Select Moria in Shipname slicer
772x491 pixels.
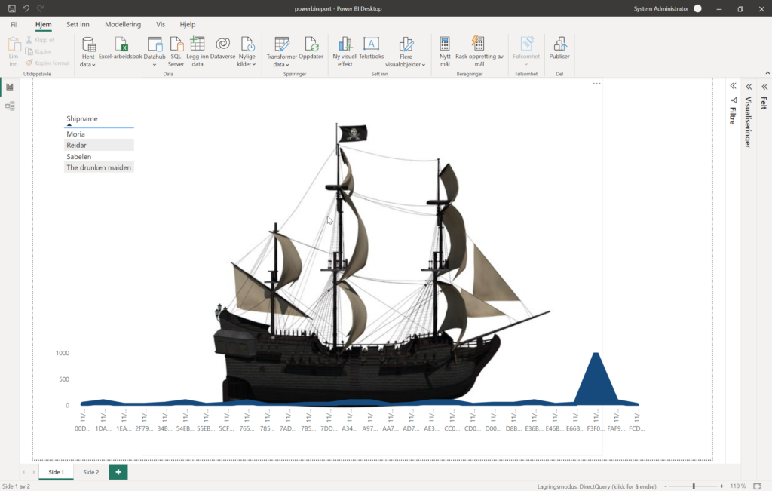(x=99, y=134)
